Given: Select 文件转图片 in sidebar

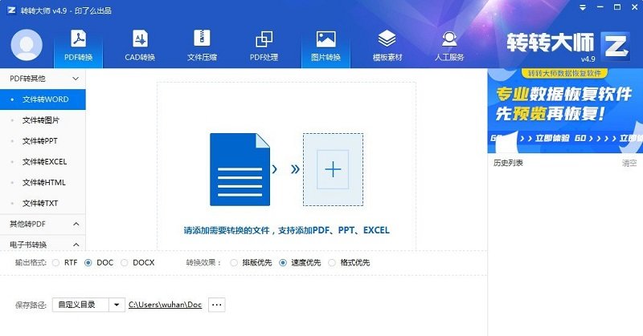Looking at the screenshot, I should tap(43, 120).
